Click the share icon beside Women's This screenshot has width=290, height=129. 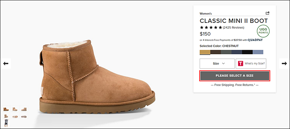coord(267,13)
